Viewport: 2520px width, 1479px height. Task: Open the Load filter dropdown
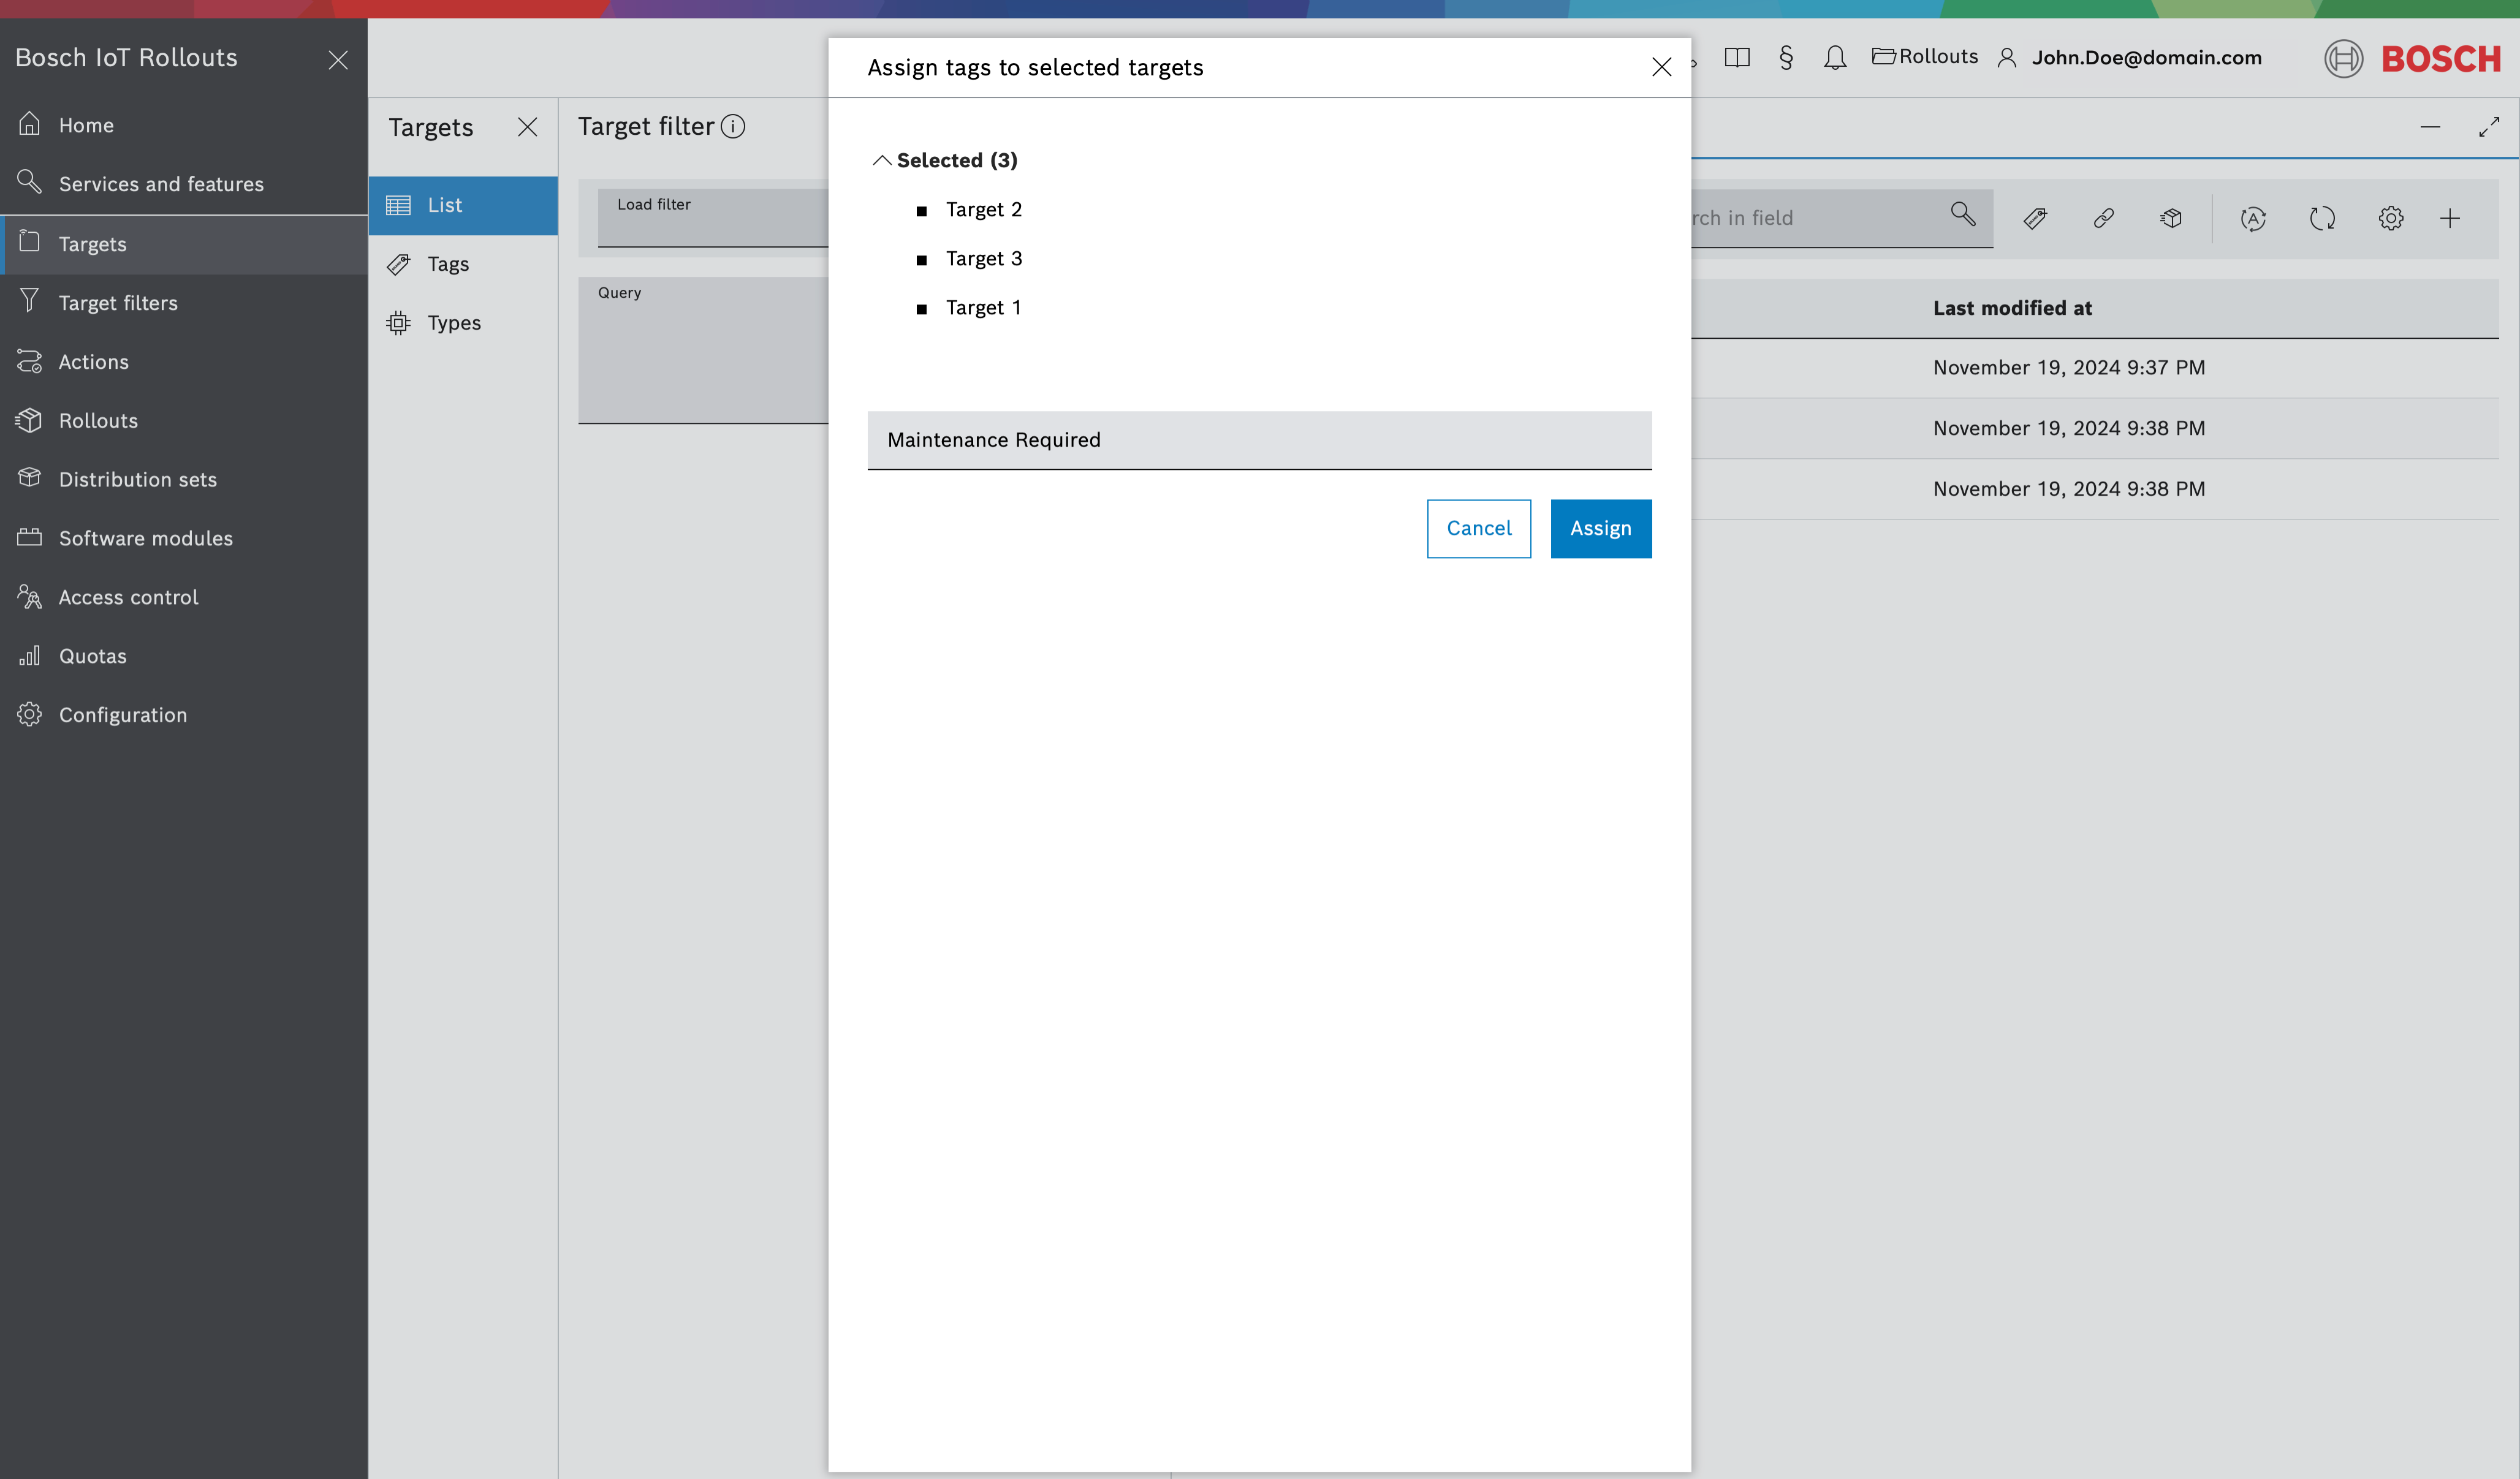pos(712,218)
